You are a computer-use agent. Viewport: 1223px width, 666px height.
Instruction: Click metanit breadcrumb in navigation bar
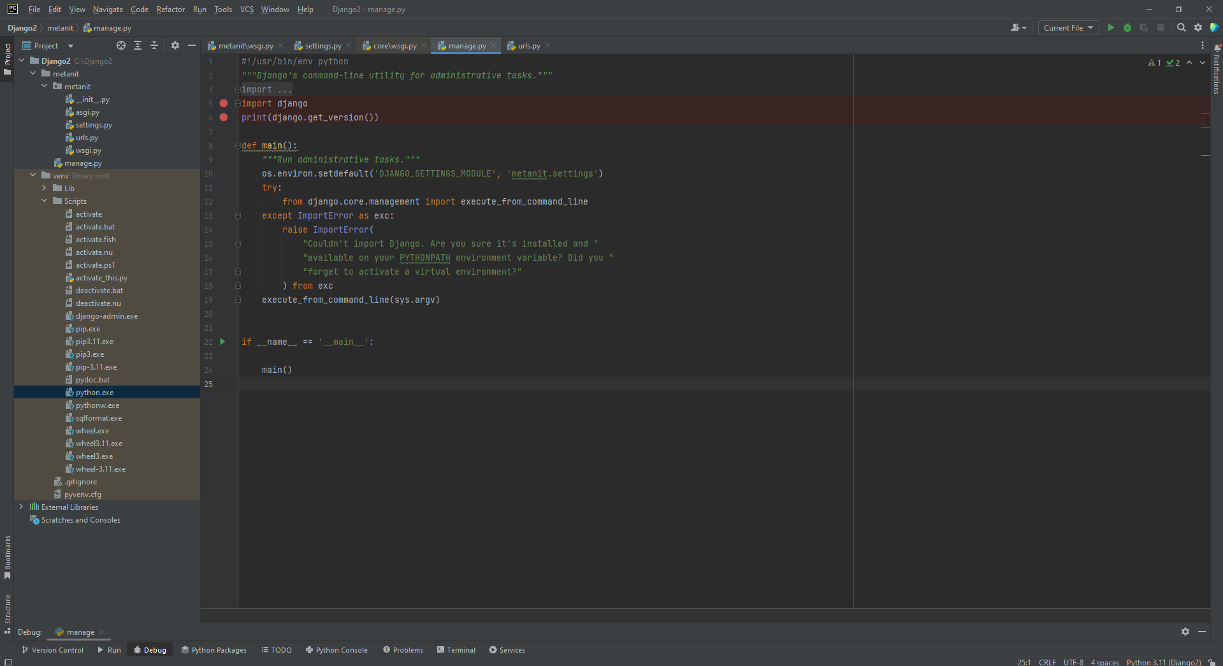click(x=60, y=27)
